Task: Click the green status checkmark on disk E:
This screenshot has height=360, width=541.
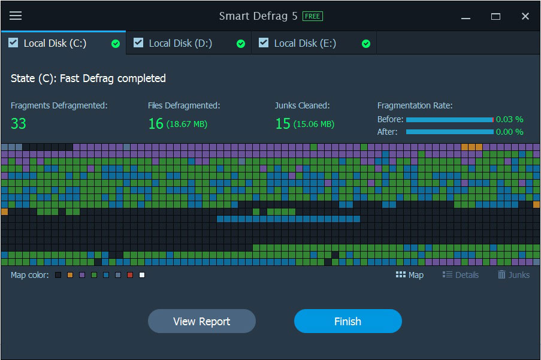Action: click(x=366, y=44)
